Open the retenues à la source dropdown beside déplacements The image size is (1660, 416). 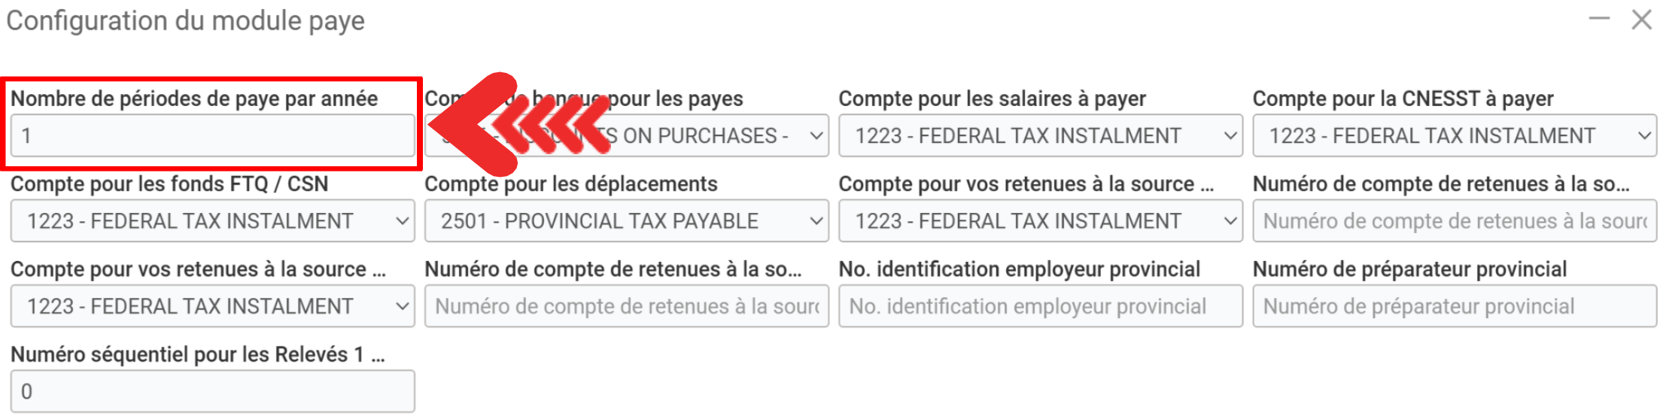tap(1040, 221)
